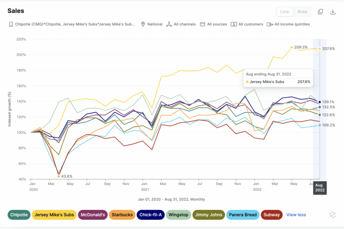Image resolution: width=344 pixels, height=229 pixels.
Task: Click the 40% y-axis label
Action: (x=22, y=179)
